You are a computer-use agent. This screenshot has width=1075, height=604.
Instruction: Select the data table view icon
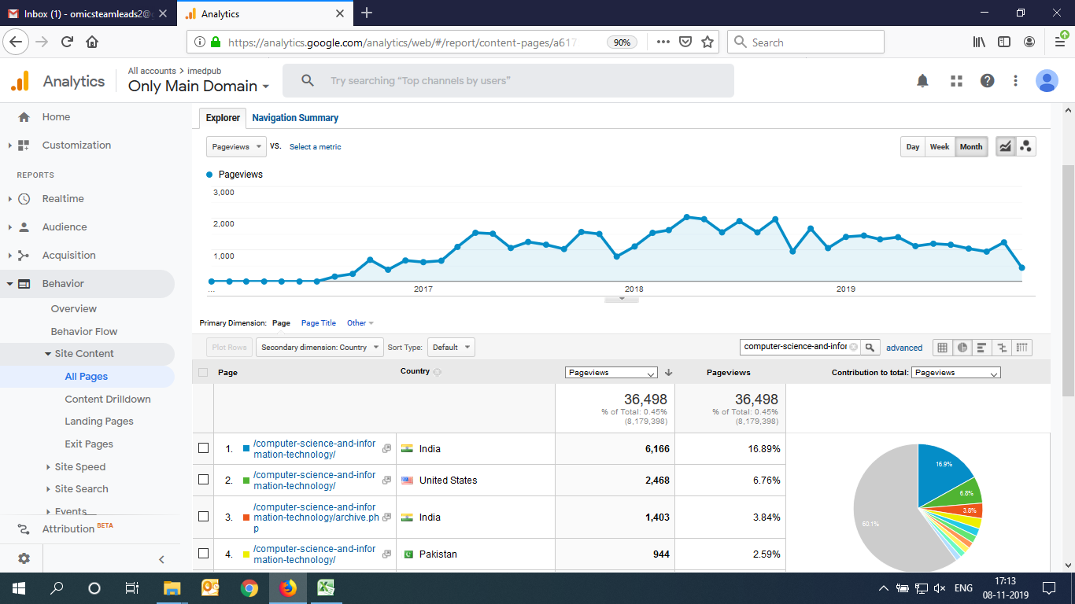942,348
